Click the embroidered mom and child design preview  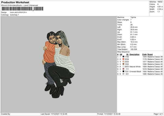tap(59, 64)
